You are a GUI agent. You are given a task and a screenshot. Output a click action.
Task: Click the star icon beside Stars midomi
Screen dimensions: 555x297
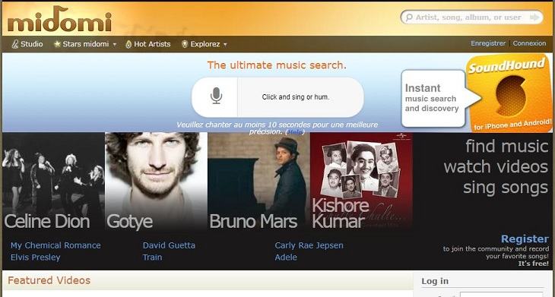[57, 44]
